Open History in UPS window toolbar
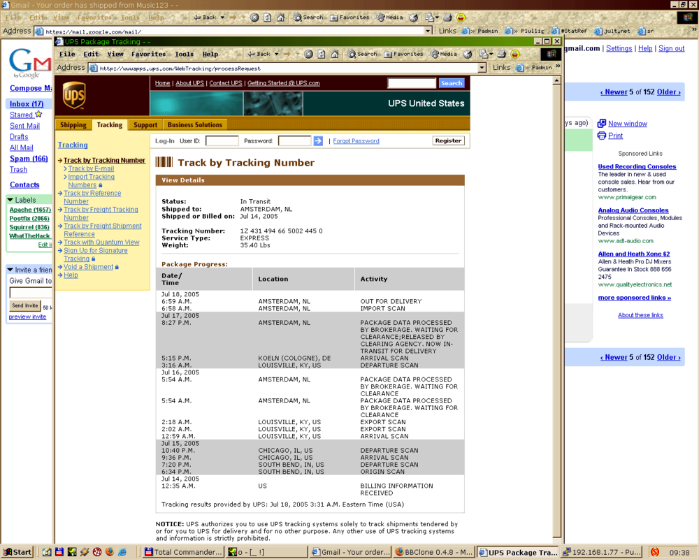The image size is (699, 559). point(468,54)
